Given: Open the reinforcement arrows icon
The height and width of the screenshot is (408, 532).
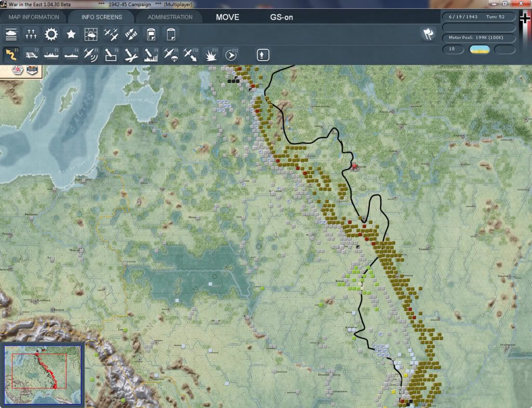Looking at the screenshot, I should tap(131, 34).
